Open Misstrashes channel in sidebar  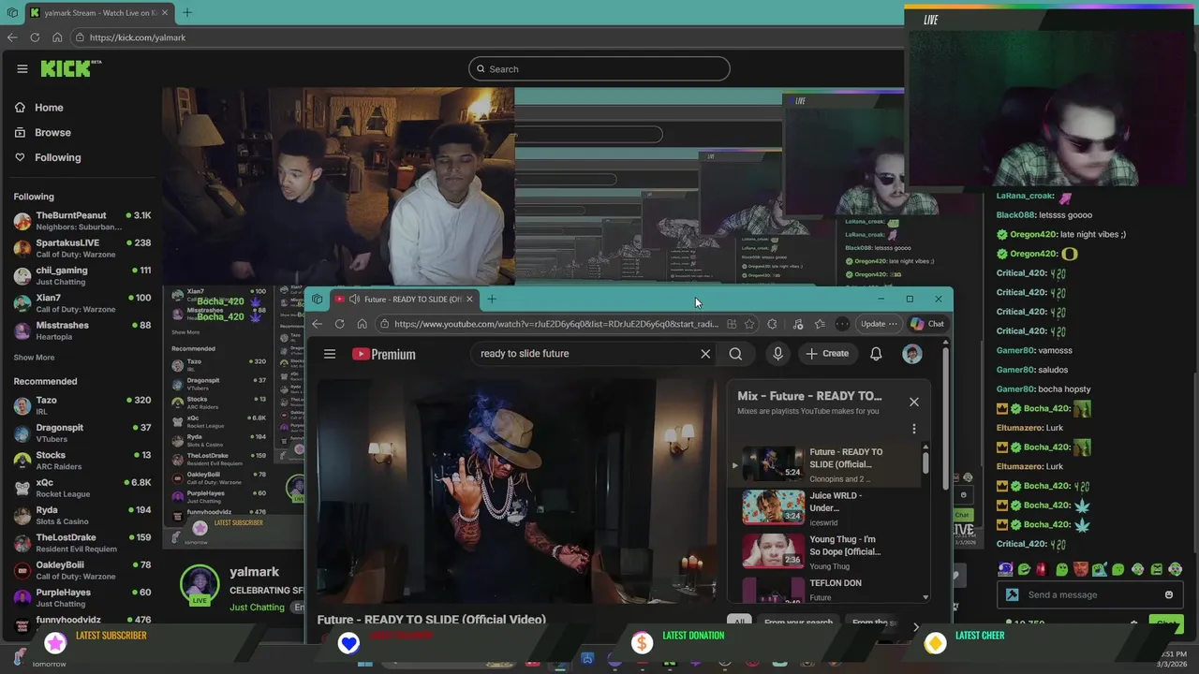point(82,330)
